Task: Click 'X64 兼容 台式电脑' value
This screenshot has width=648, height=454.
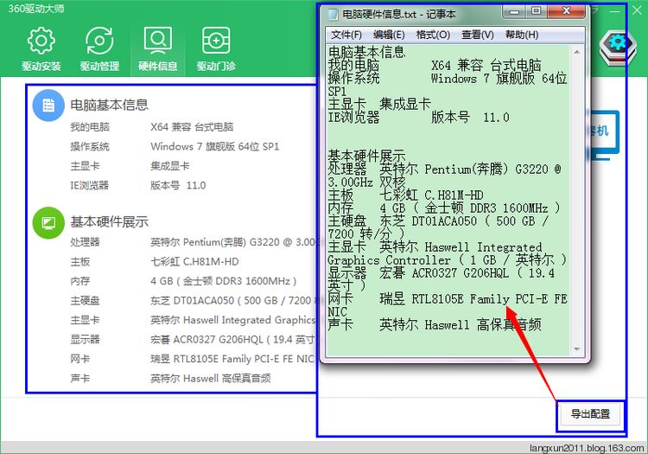Action: pos(192,127)
